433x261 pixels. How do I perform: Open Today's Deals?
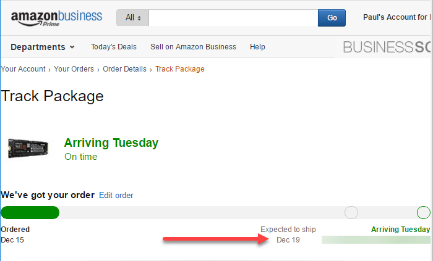pyautogui.click(x=114, y=47)
